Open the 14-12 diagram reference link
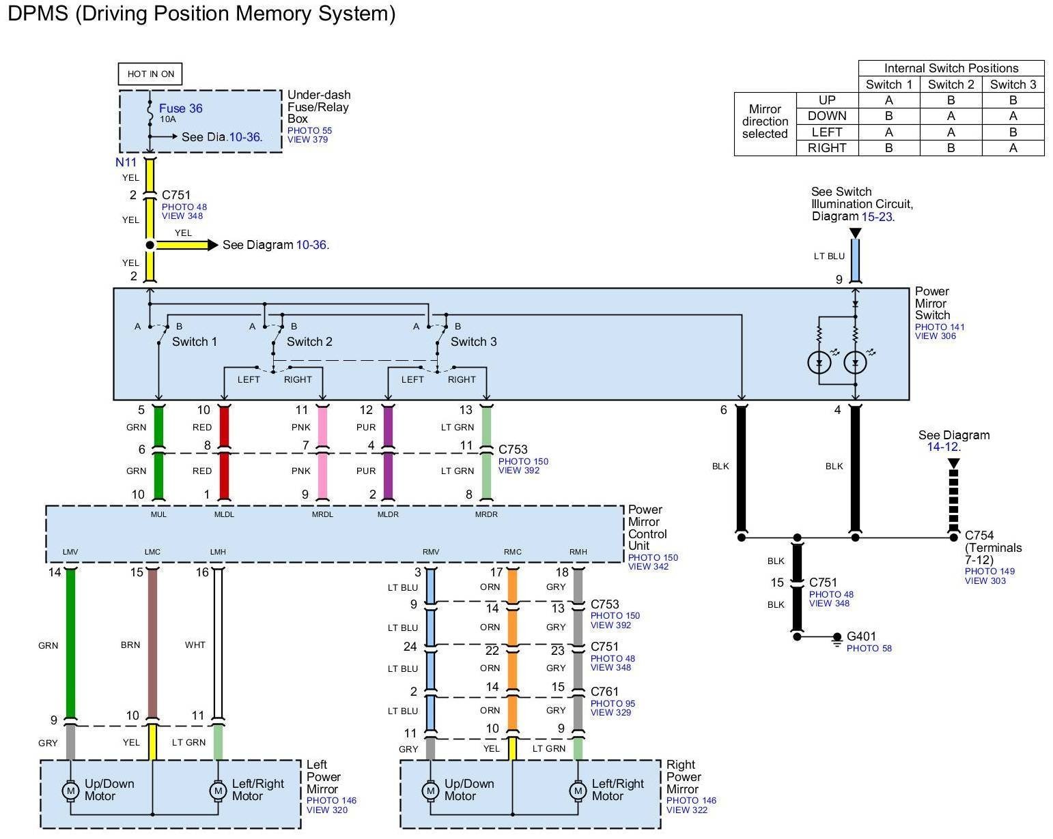Image resolution: width=1053 pixels, height=839 pixels. click(x=942, y=447)
